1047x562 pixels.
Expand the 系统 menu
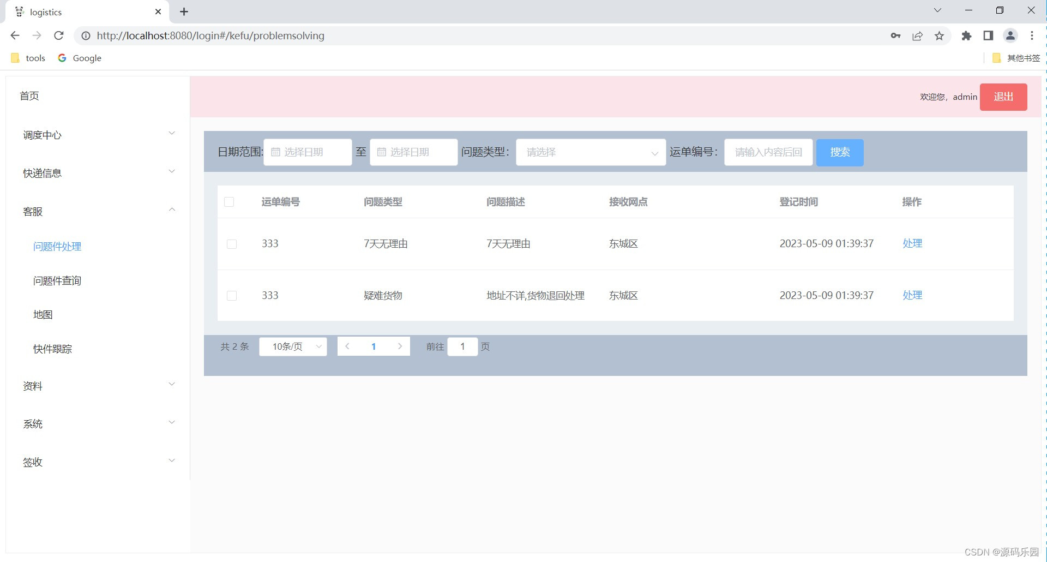tap(98, 424)
